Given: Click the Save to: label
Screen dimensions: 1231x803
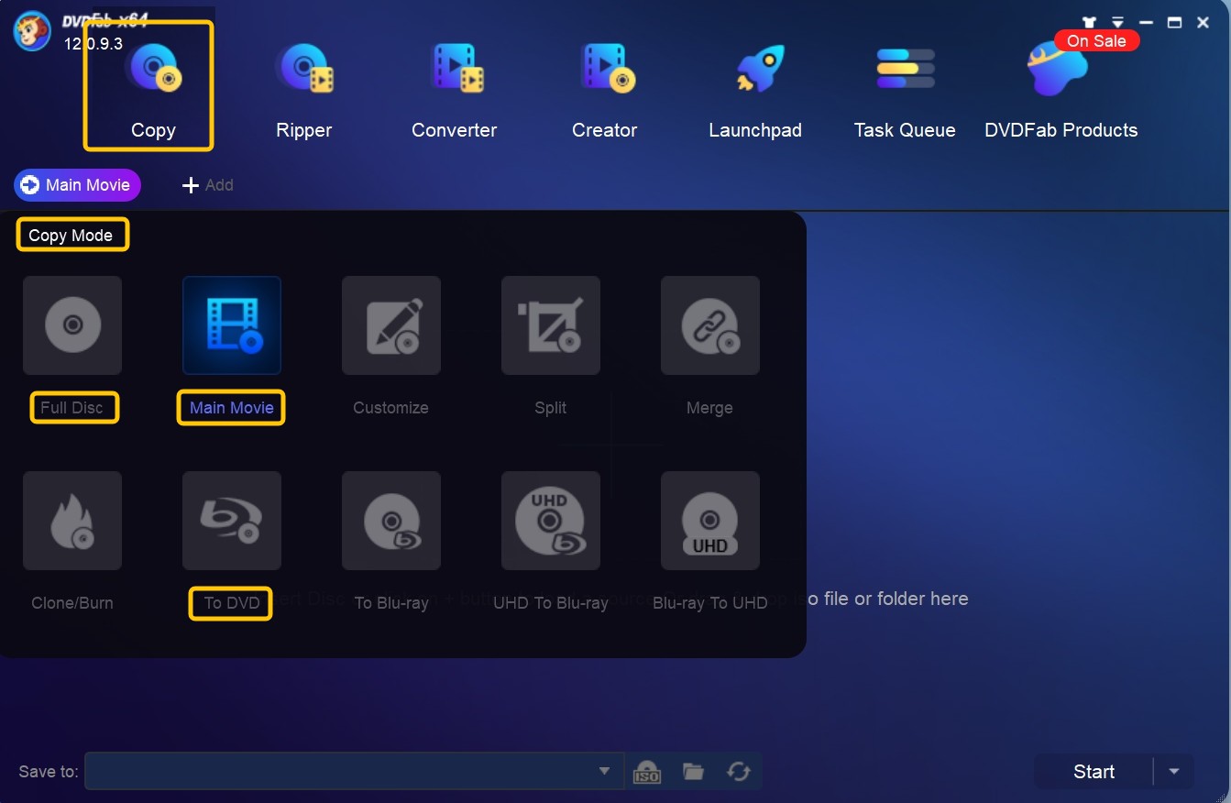Looking at the screenshot, I should coord(49,772).
